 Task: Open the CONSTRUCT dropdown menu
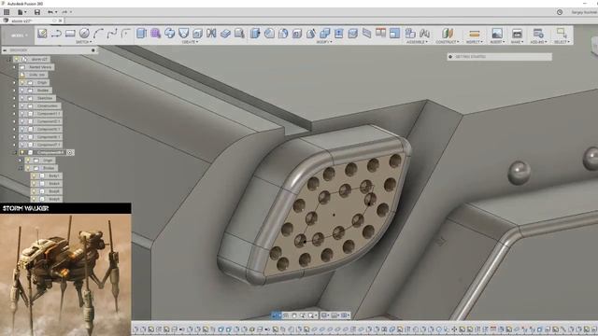click(448, 42)
